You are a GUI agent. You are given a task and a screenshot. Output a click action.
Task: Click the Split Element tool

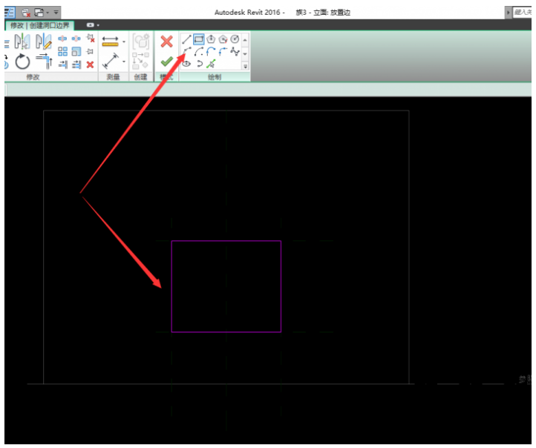[x=62, y=39]
